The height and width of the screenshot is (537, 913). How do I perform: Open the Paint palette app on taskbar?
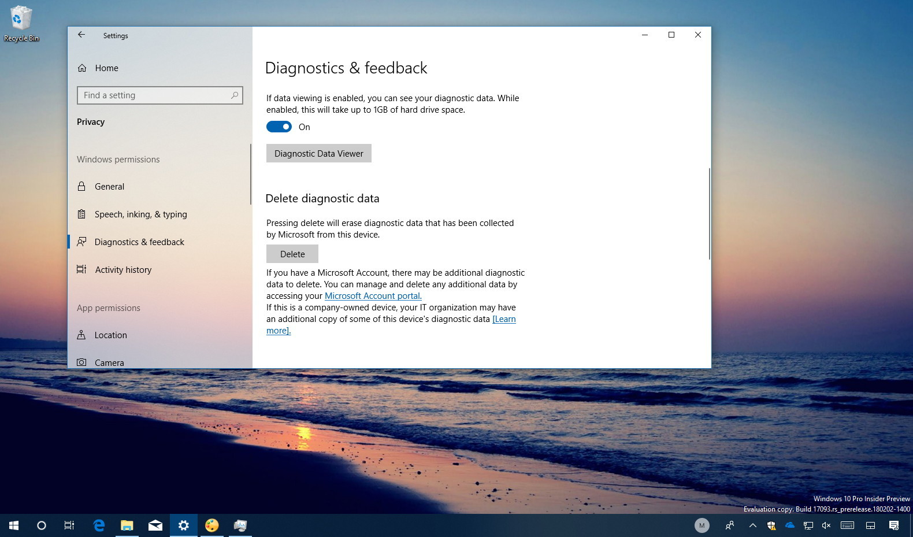coord(212,525)
